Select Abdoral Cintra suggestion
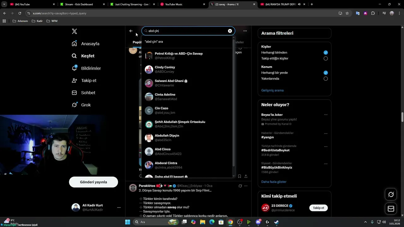The width and height of the screenshot is (404, 227). pyautogui.click(x=187, y=165)
